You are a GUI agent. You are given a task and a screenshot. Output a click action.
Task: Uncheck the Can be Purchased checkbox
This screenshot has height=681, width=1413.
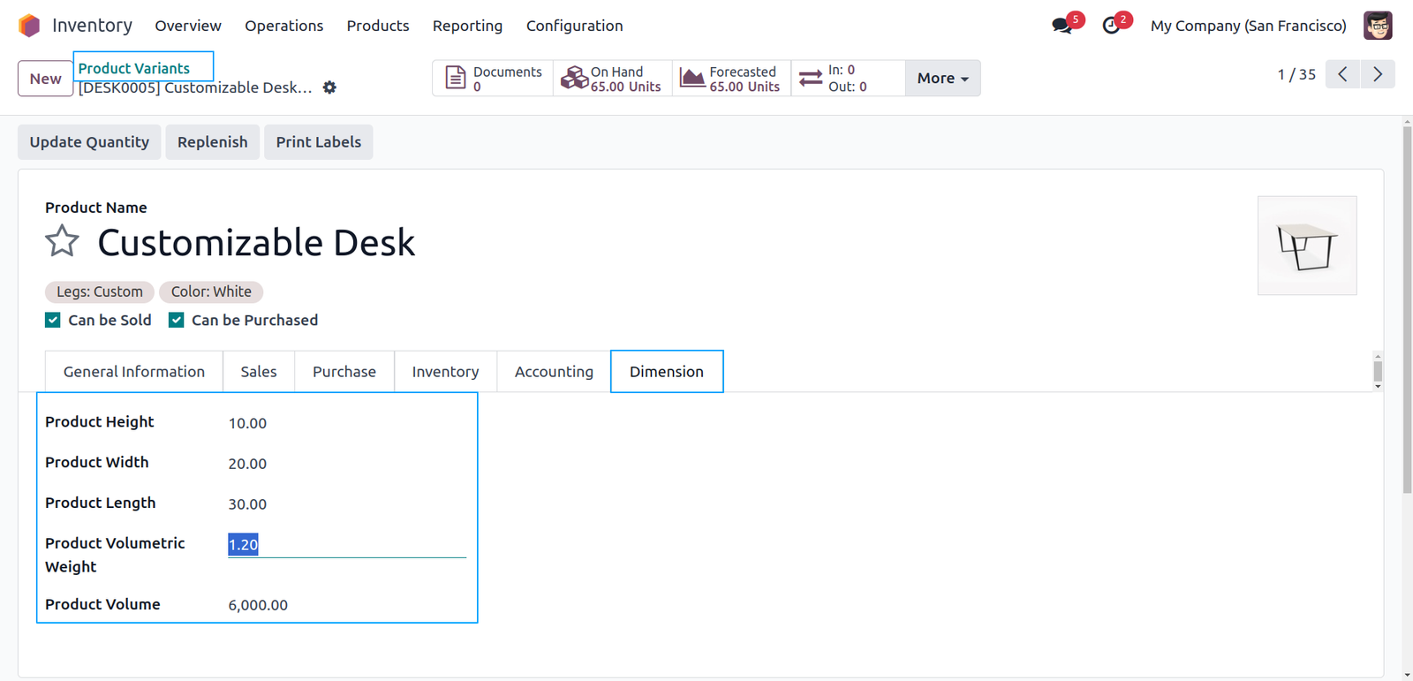click(x=177, y=320)
